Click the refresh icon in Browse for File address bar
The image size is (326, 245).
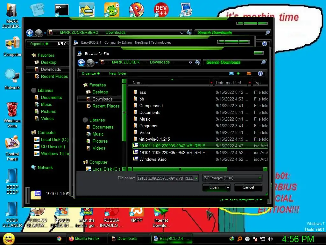click(x=197, y=62)
